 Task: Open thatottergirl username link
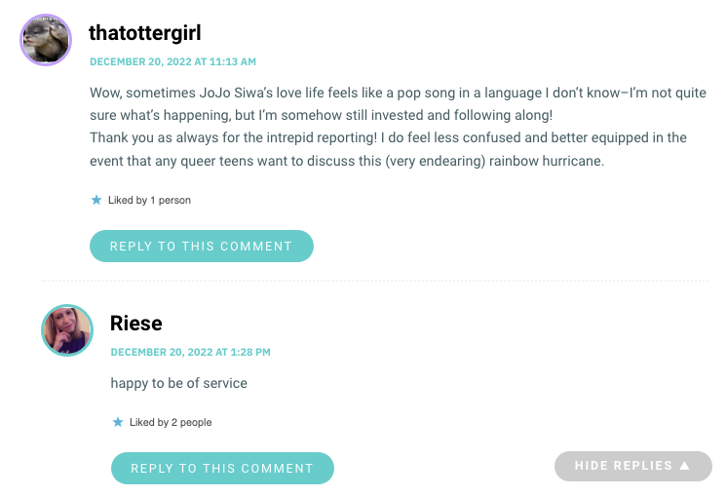[145, 33]
